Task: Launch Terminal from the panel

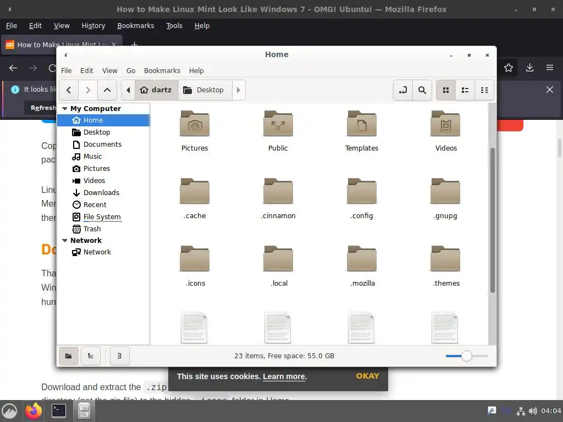Action: tap(58, 411)
